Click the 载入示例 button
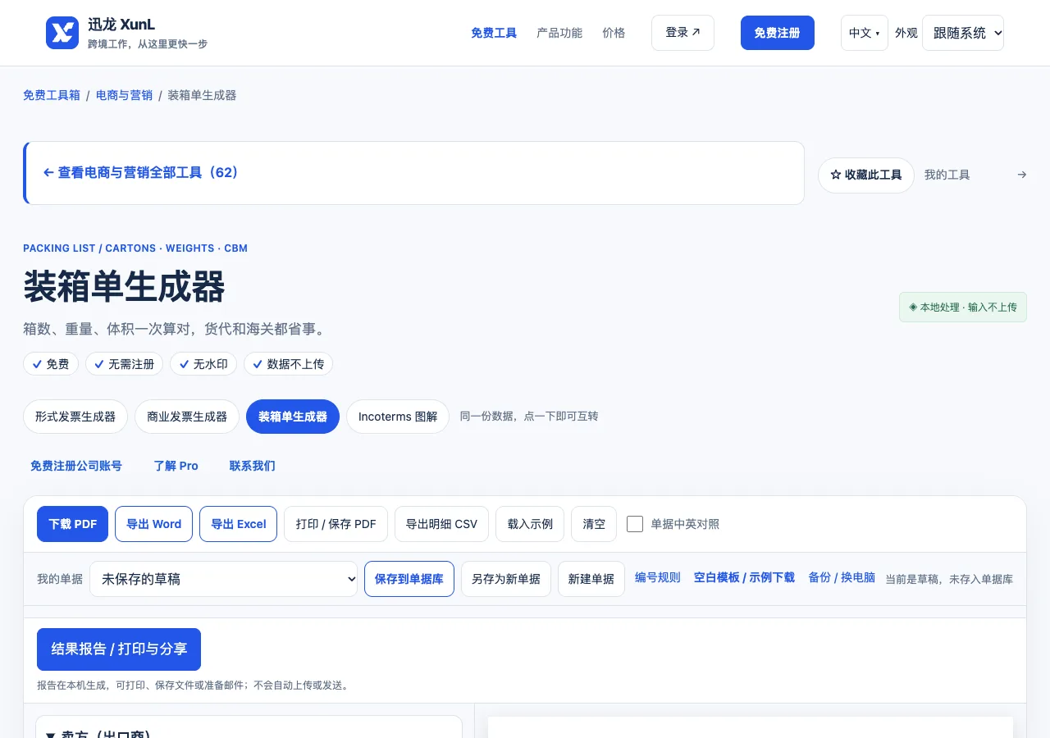1050x738 pixels. (x=530, y=524)
